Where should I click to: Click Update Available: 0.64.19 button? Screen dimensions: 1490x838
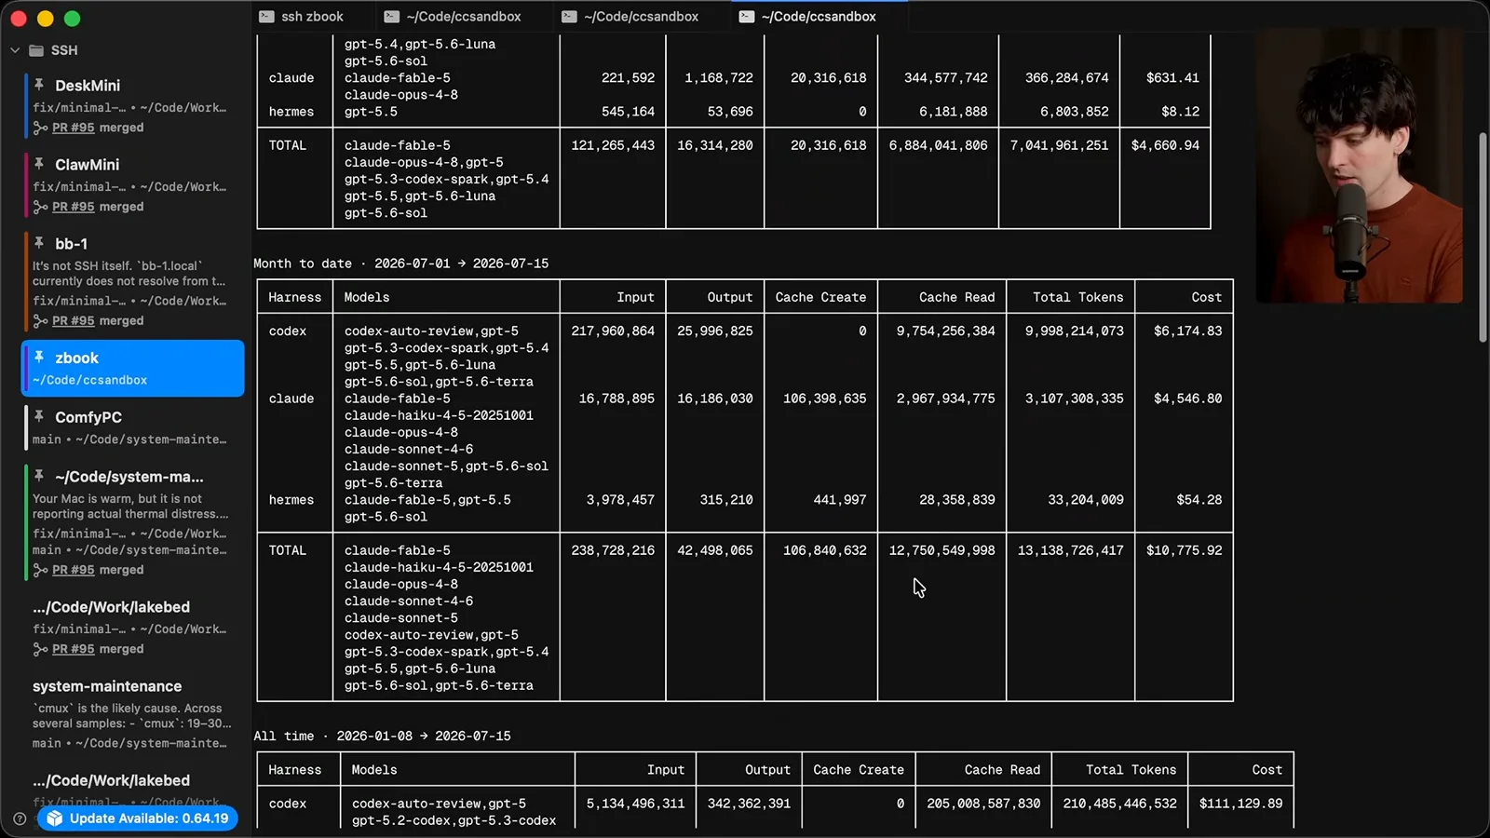(138, 818)
